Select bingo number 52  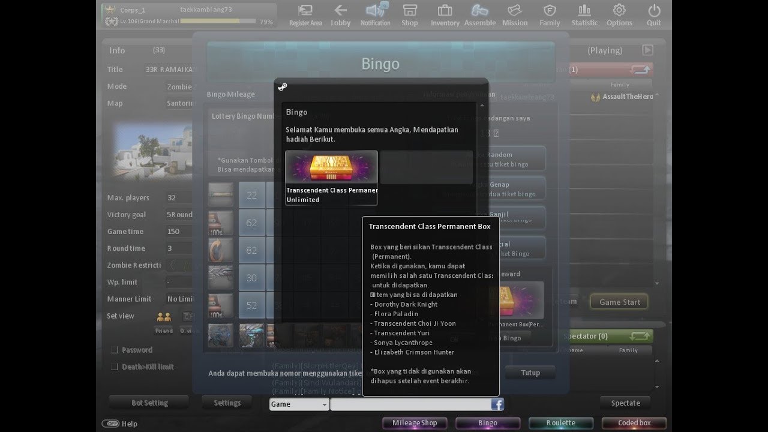tap(252, 305)
